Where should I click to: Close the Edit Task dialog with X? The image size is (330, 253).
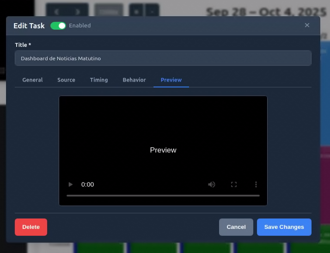[307, 25]
